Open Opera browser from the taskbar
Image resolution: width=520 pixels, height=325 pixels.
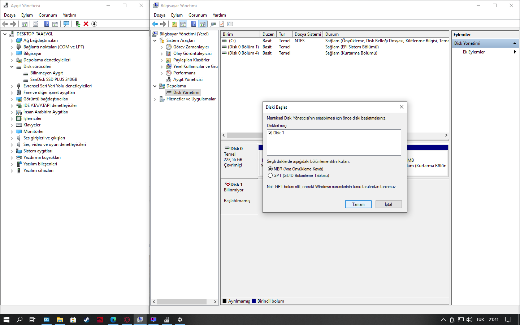[127, 320]
